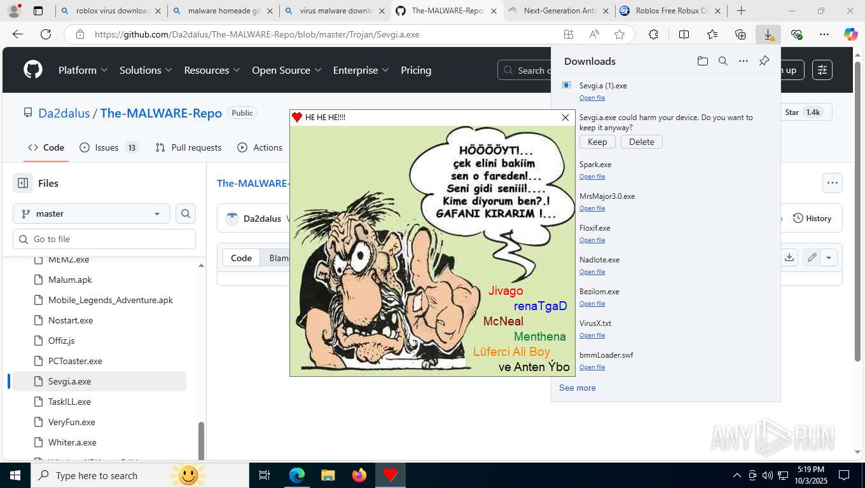Add page to favorites star icon
Screen dimensions: 865x488
tap(619, 34)
